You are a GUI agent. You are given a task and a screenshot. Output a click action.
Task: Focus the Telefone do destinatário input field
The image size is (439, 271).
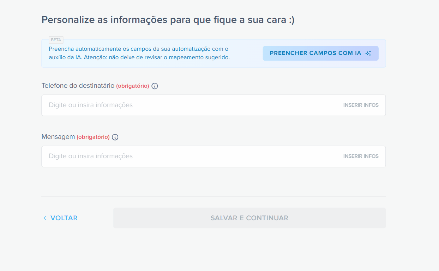coord(214,105)
